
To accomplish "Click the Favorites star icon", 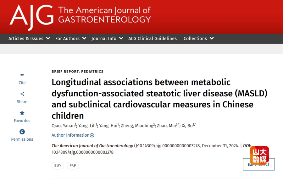I will [22, 113].
